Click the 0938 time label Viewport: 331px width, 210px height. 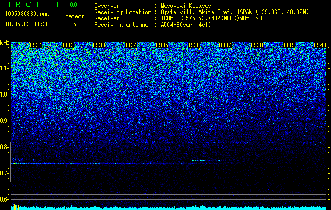click(257, 45)
